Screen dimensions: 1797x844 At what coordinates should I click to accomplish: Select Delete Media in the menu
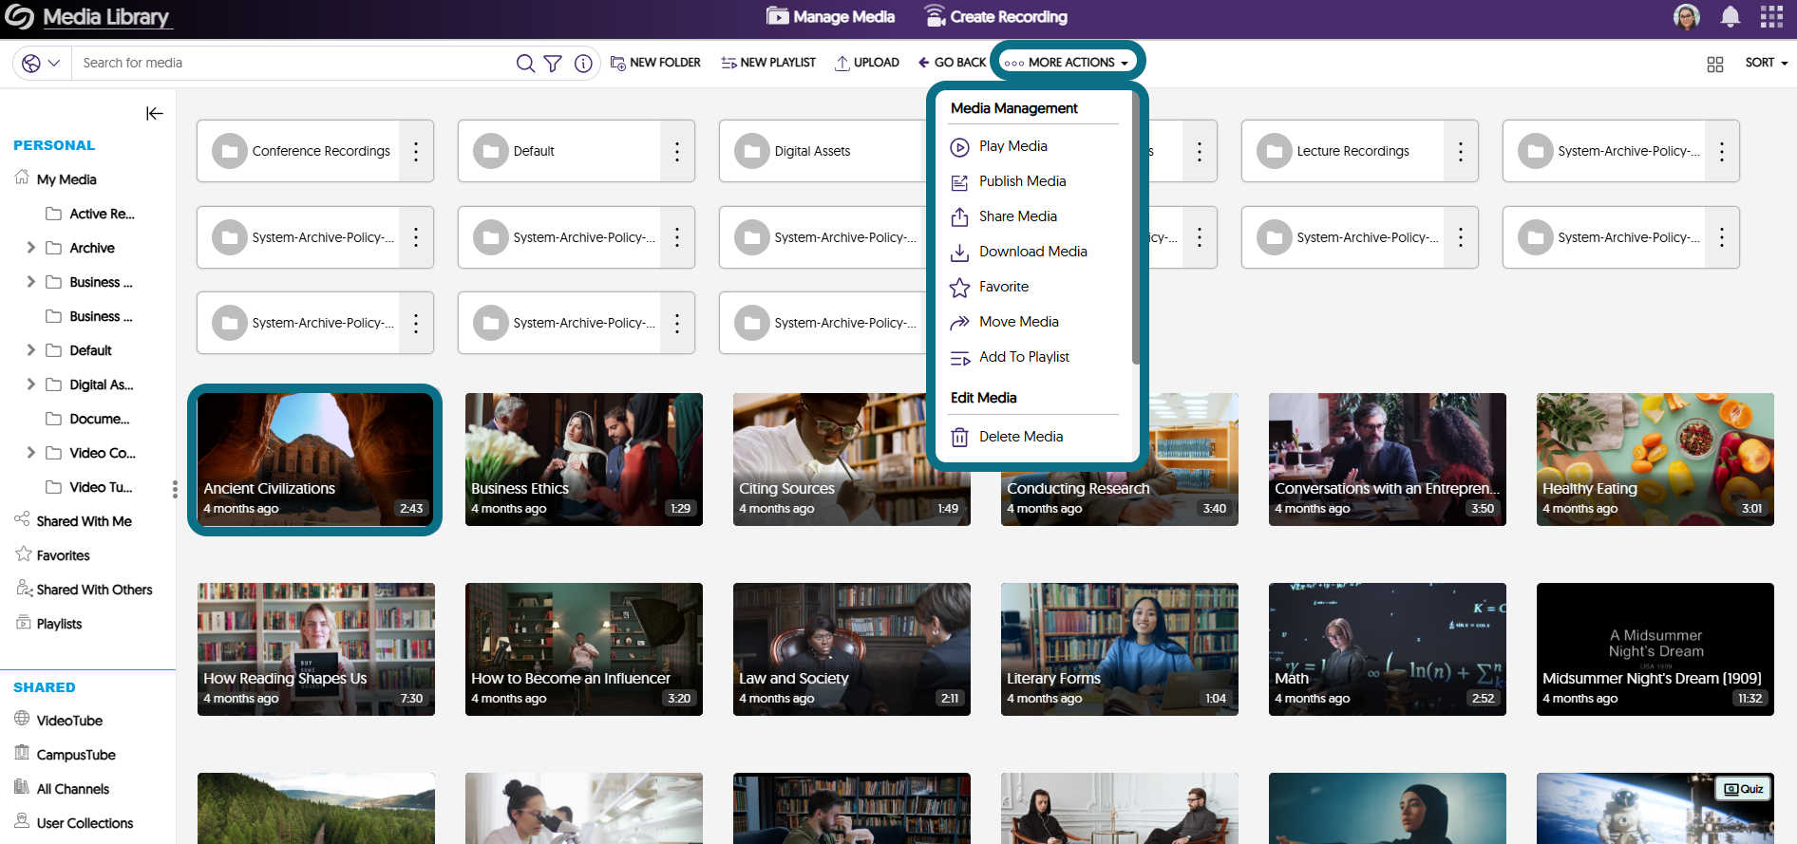(x=1021, y=437)
